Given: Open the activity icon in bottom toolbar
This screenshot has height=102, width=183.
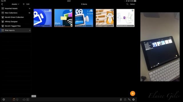Looking at the screenshot, I should point(4,99).
